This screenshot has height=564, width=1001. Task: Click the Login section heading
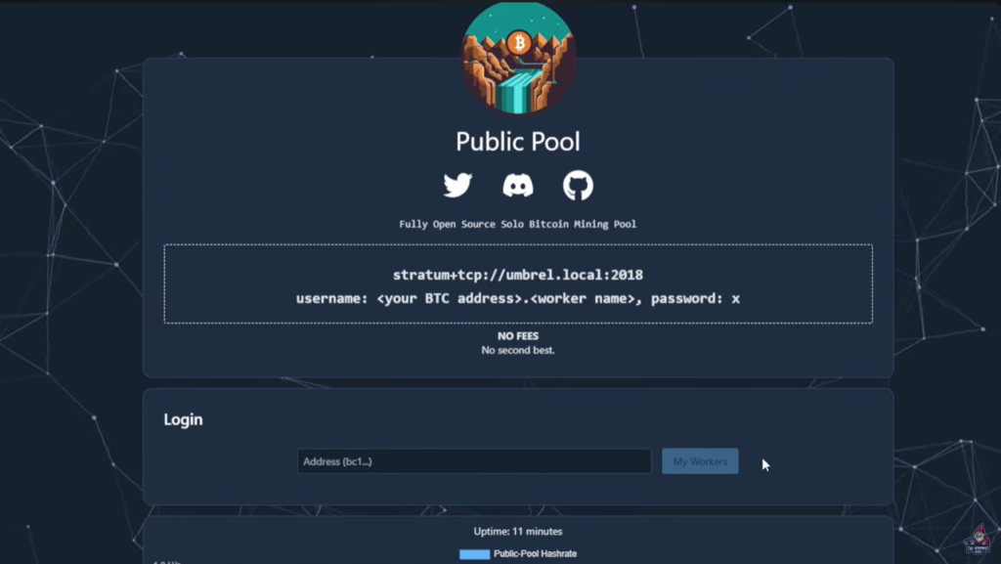pyautogui.click(x=183, y=419)
